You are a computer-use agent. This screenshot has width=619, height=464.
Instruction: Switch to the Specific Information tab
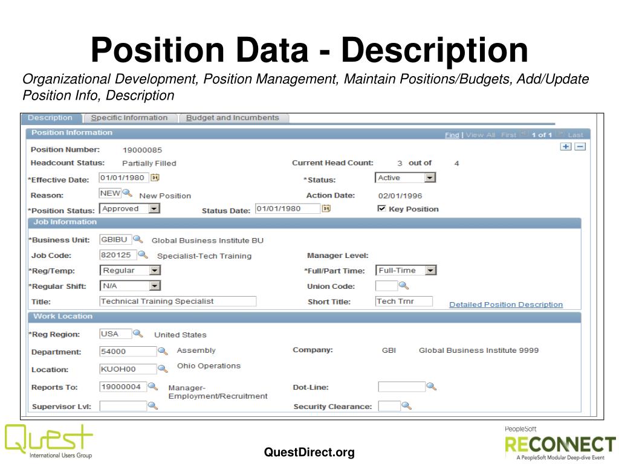[x=129, y=118]
